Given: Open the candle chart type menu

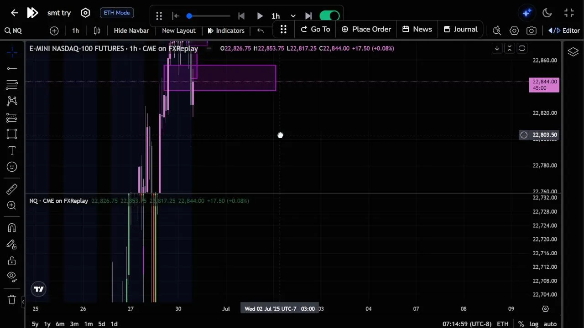Looking at the screenshot, I should [97, 31].
